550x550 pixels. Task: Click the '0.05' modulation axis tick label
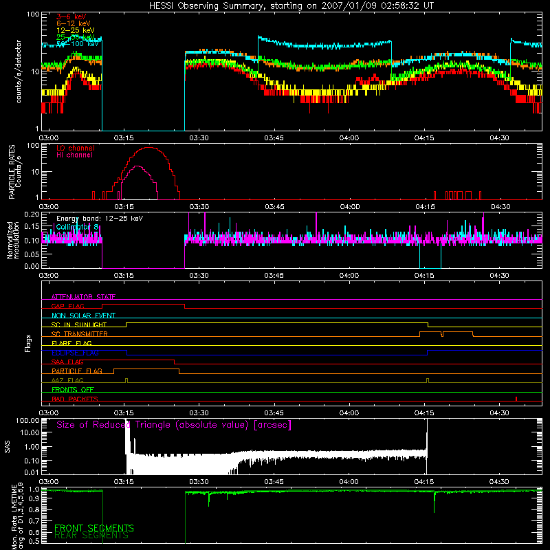pos(32,254)
